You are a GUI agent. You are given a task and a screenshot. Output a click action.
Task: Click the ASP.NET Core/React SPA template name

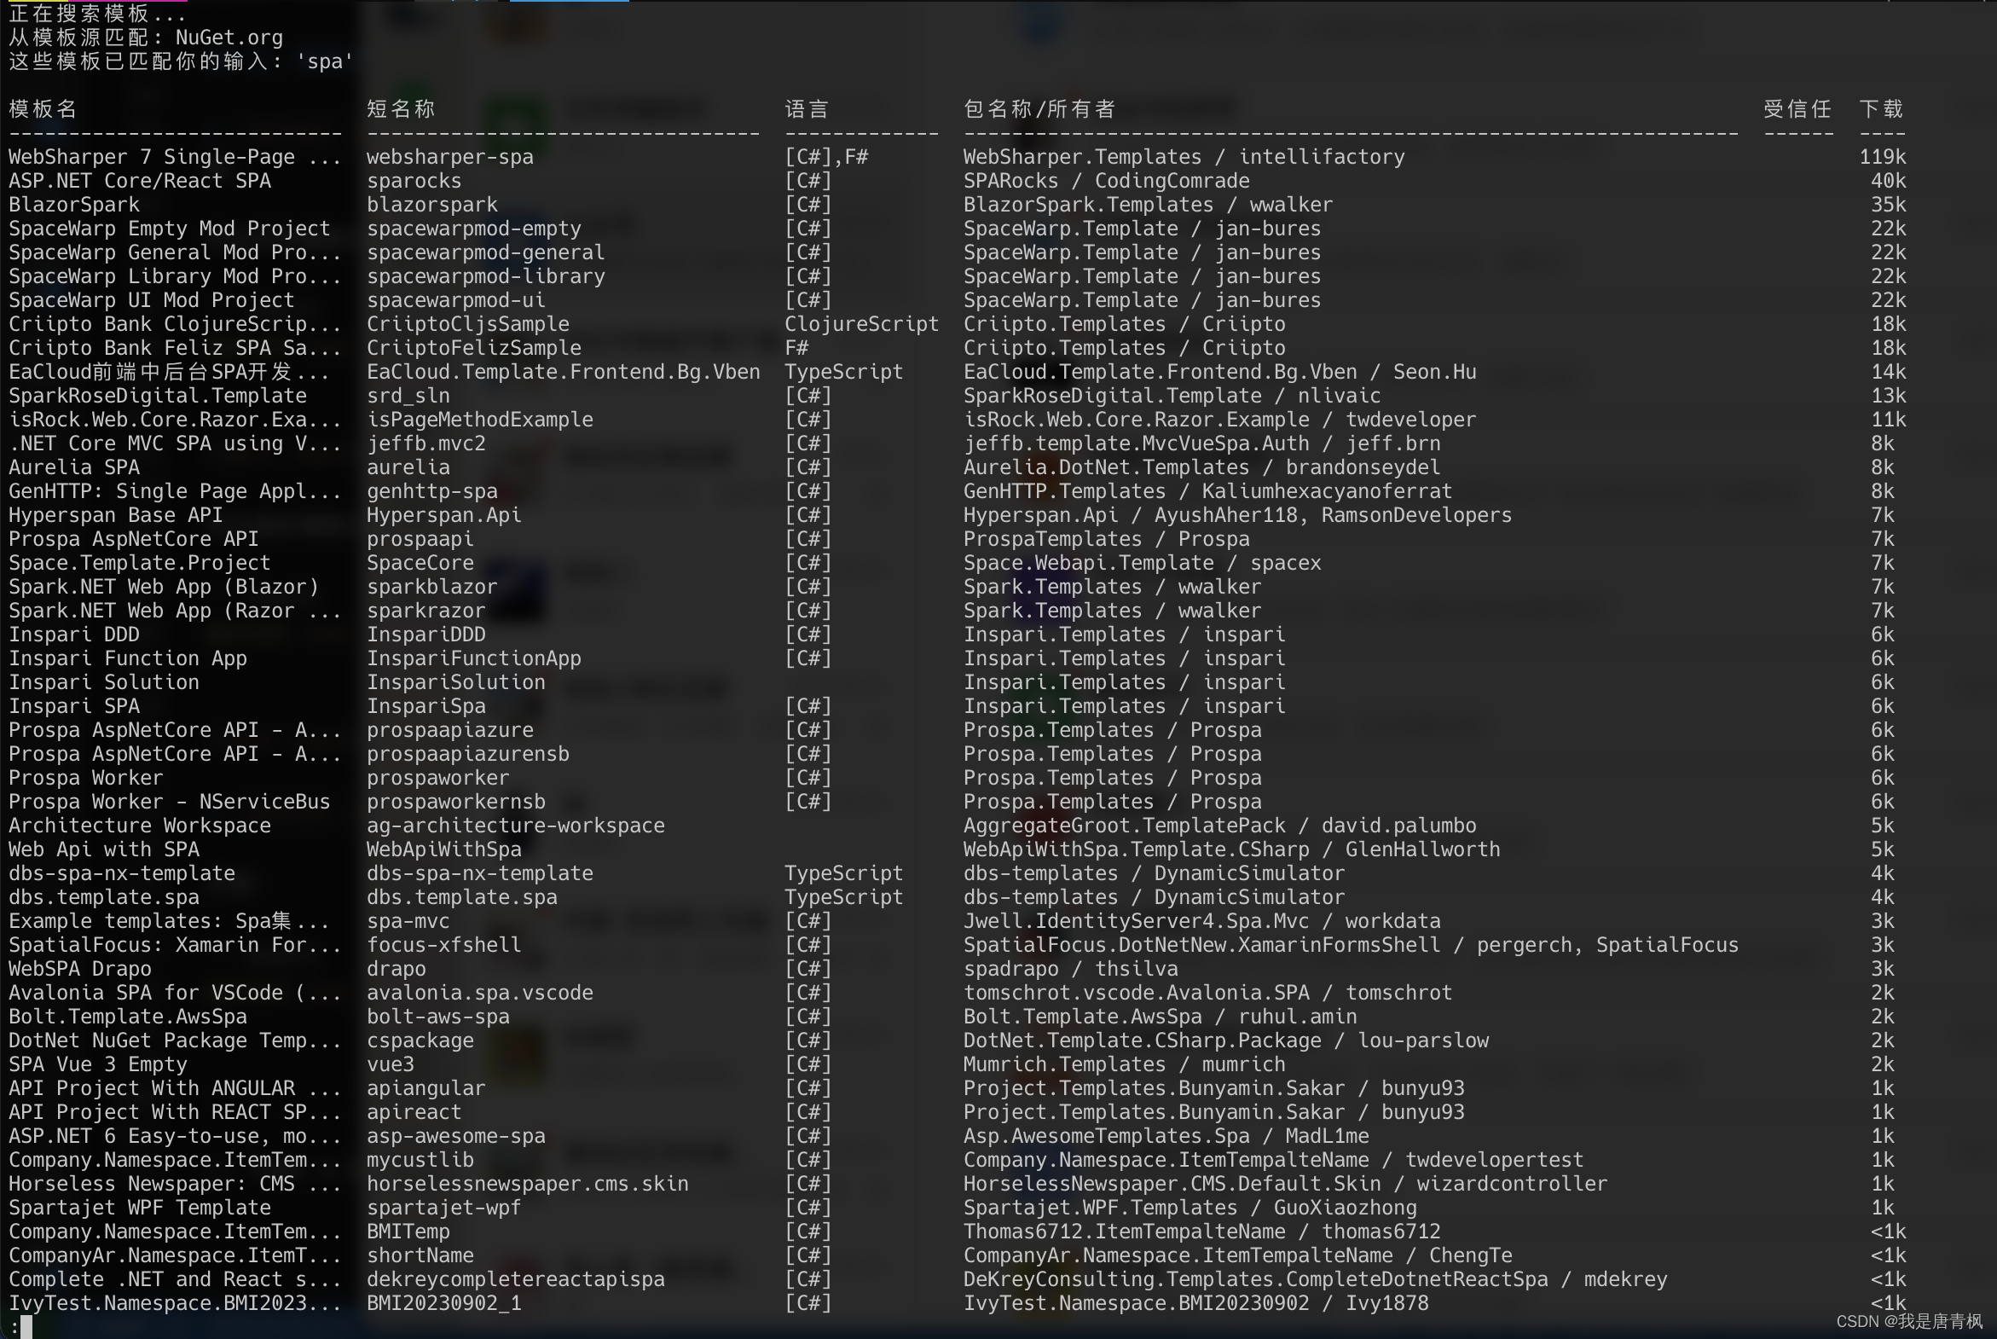139,181
